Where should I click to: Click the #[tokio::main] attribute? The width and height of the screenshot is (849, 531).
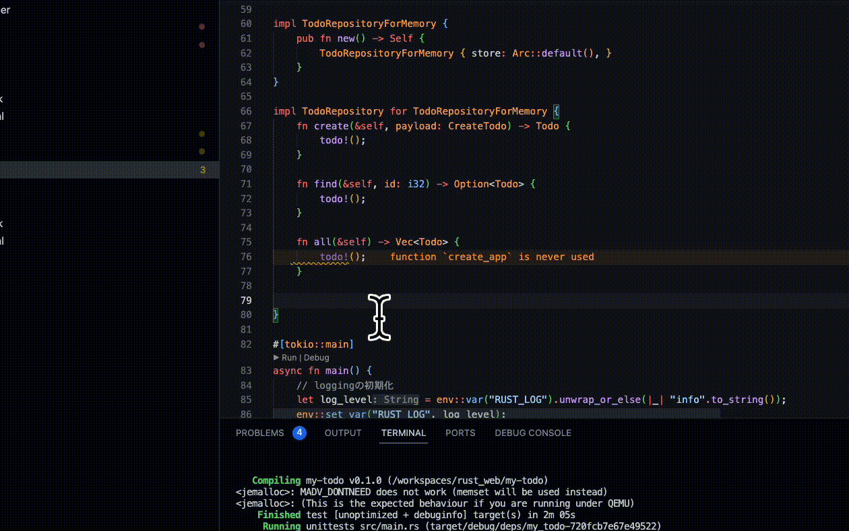pos(313,344)
